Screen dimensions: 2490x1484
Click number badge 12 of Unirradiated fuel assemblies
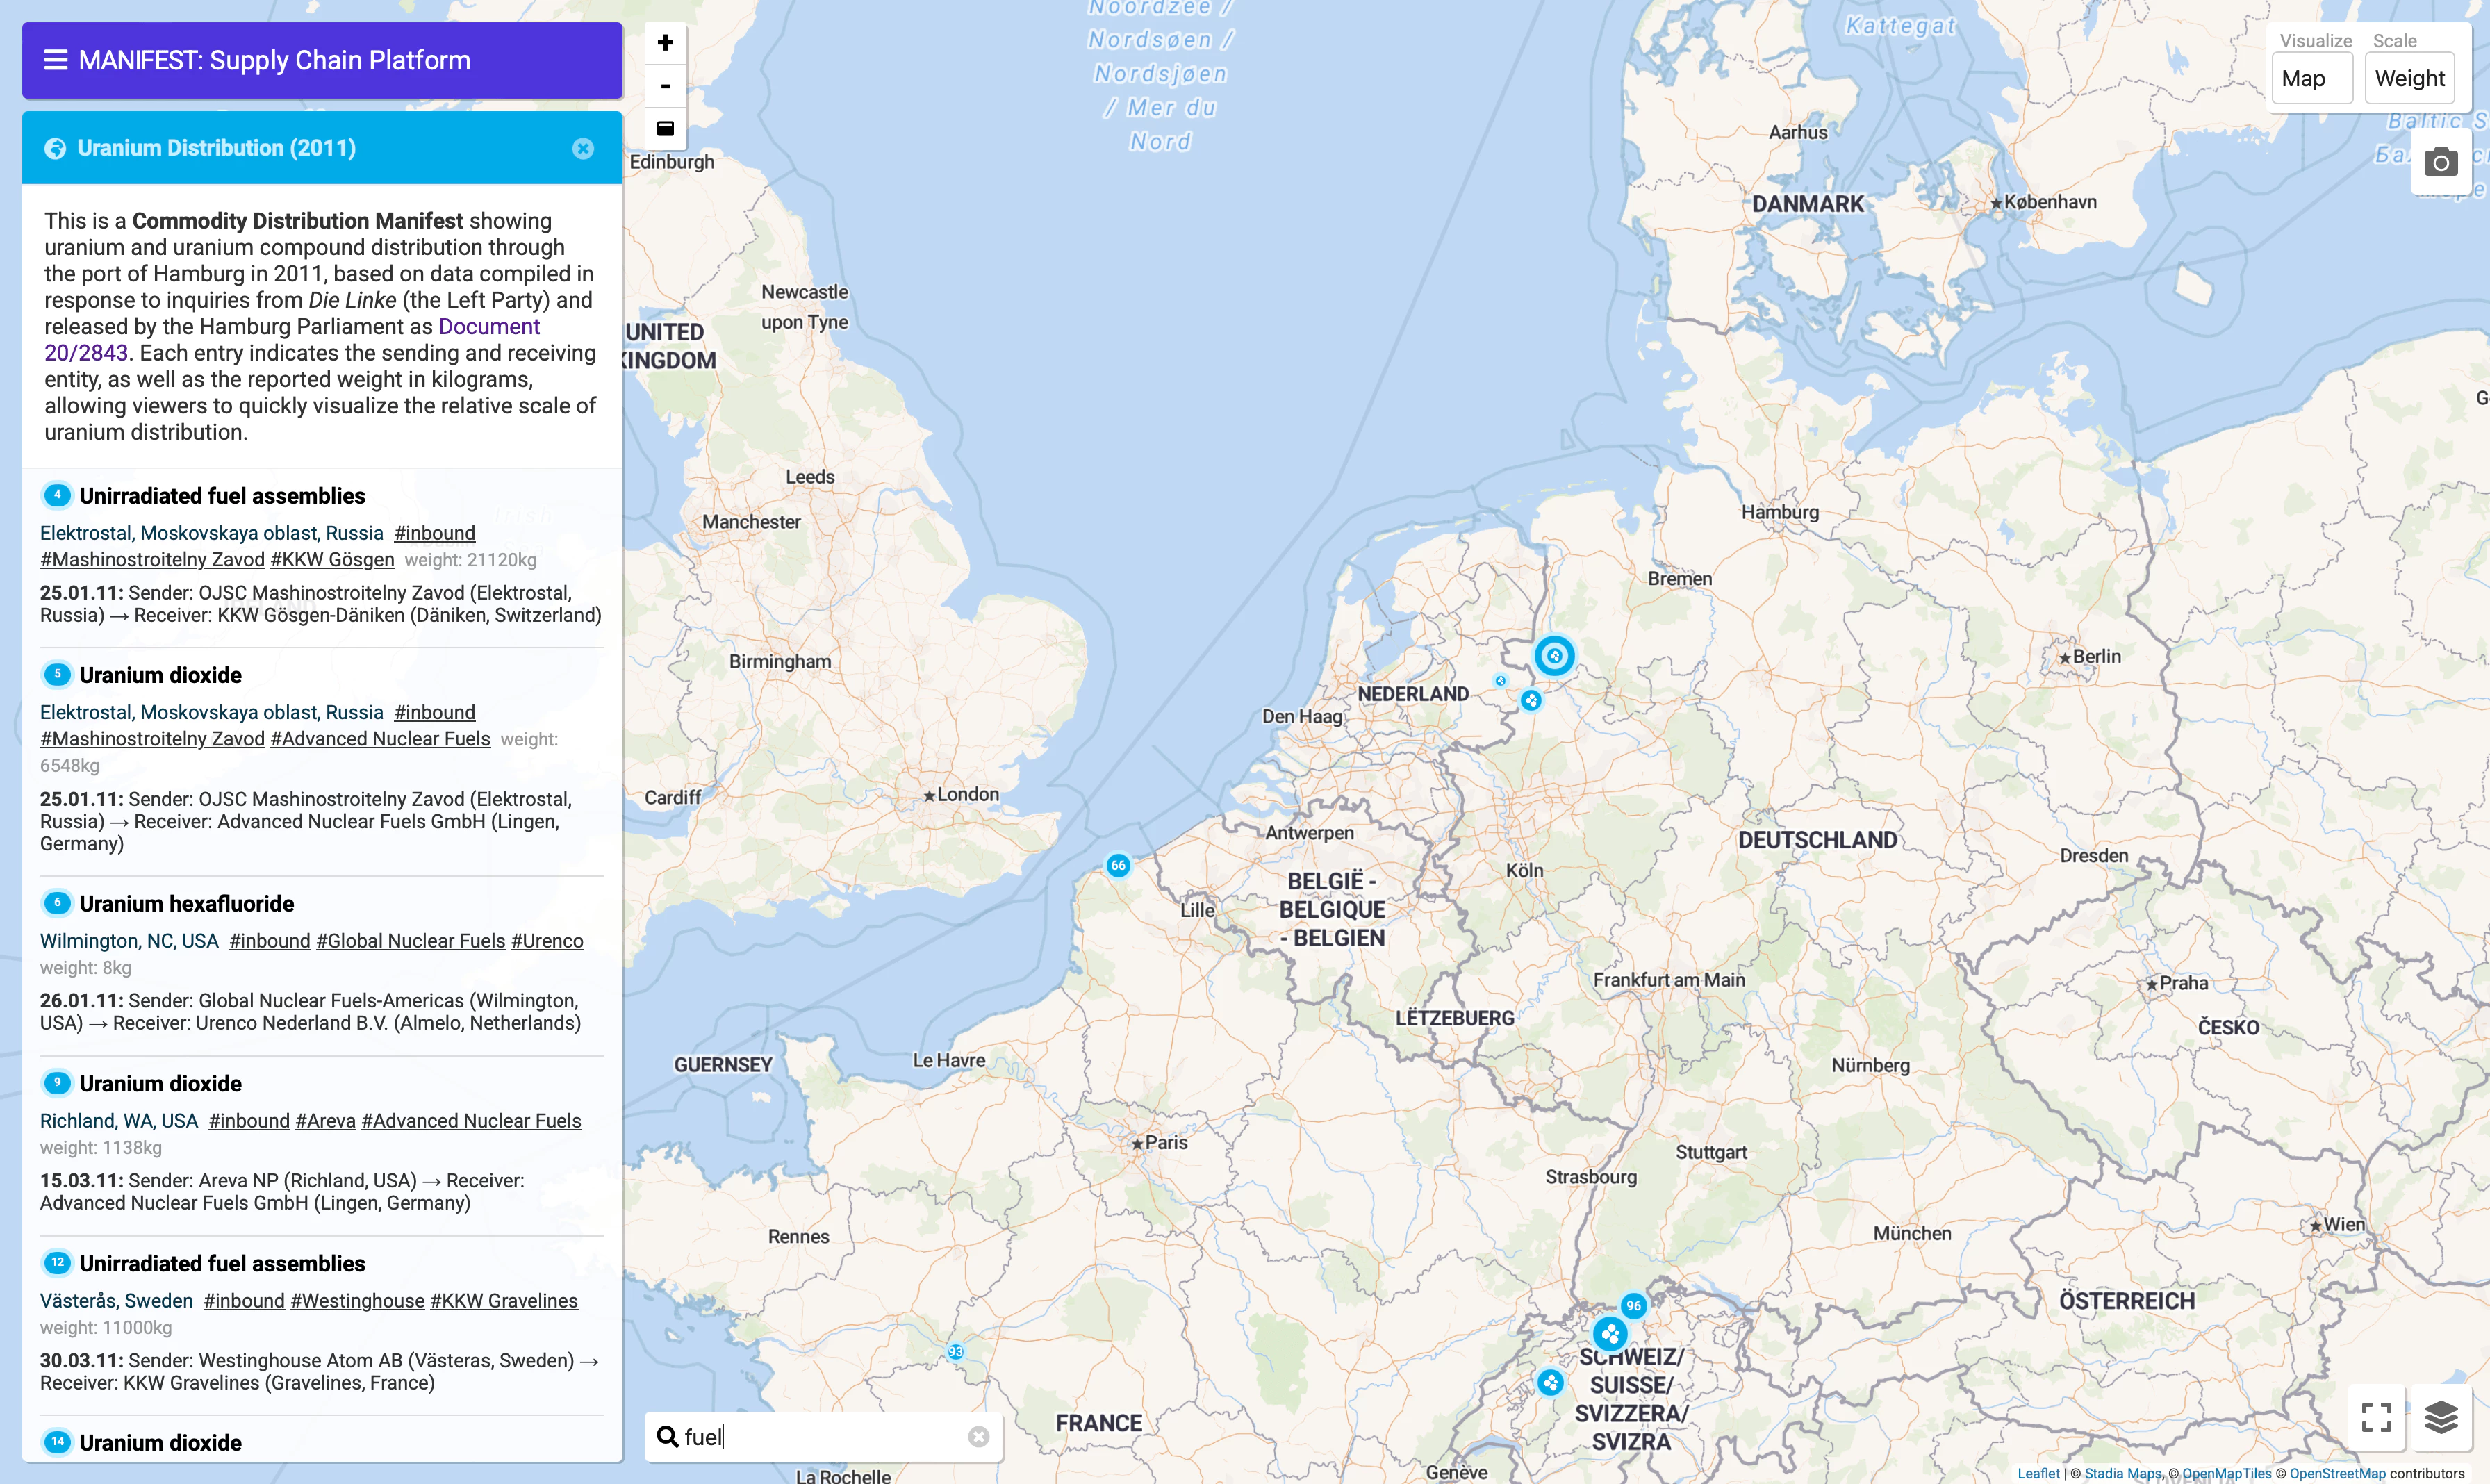57,1263
